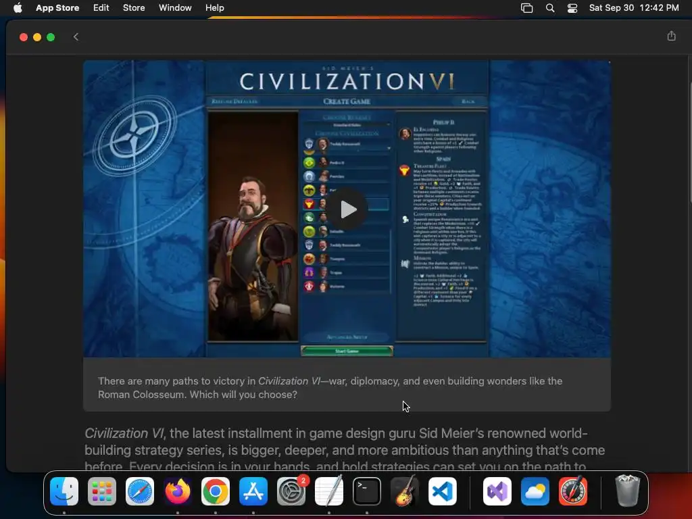Image resolution: width=692 pixels, height=519 pixels.
Task: Open Launchpad from the Dock
Action: (102, 491)
